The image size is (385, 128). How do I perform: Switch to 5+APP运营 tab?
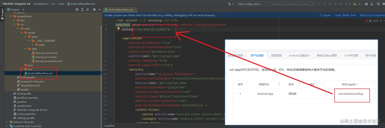pyautogui.click(x=351, y=55)
